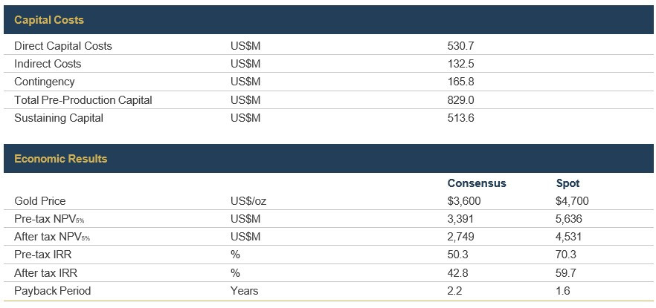Click the 530.7 direct capital value
The height and width of the screenshot is (308, 656).
460,46
